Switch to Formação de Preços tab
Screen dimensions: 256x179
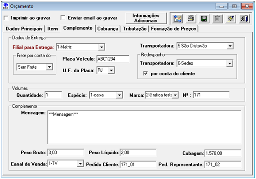(x=173, y=29)
